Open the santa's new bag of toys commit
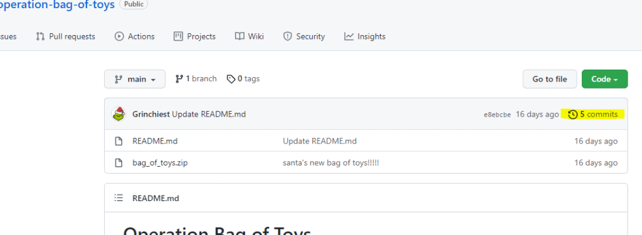 [331, 163]
